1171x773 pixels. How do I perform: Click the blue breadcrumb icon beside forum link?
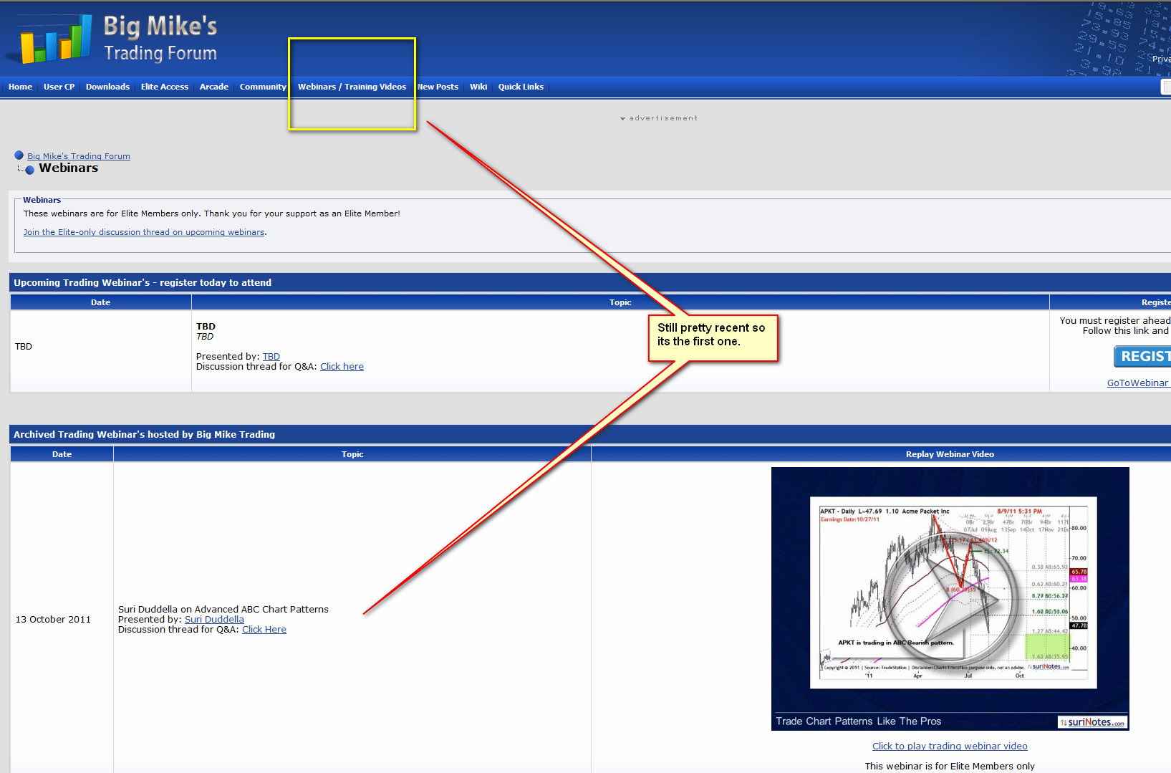click(19, 155)
